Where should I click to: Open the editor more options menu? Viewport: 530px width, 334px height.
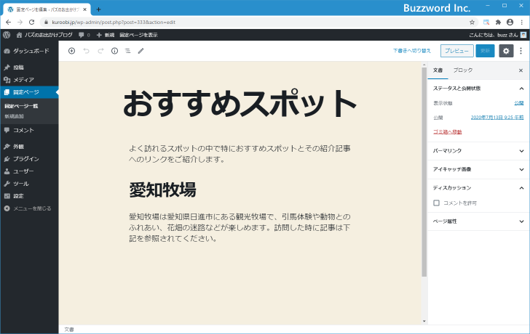tap(521, 51)
